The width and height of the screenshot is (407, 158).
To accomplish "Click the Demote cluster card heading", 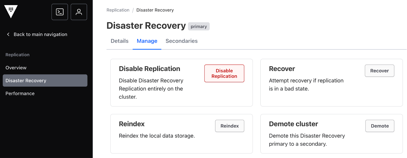I will click(x=293, y=124).
